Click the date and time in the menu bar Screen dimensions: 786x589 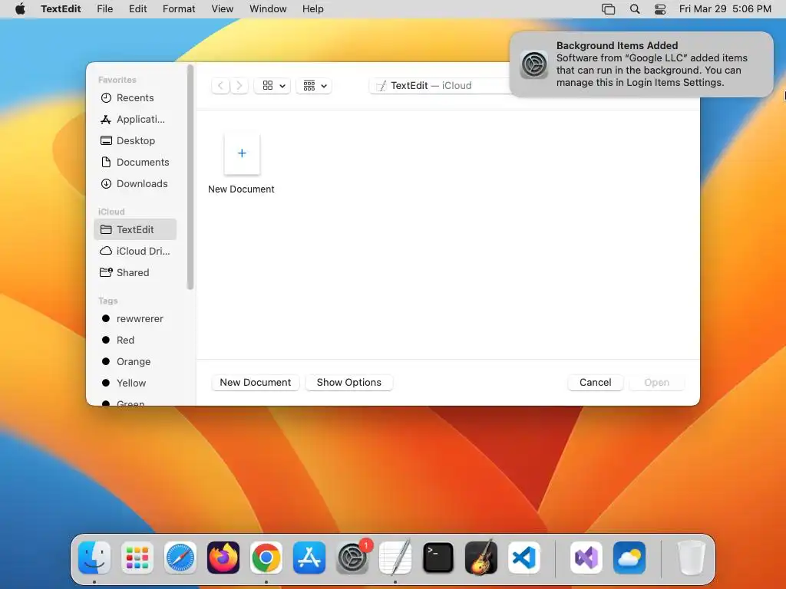tap(725, 9)
